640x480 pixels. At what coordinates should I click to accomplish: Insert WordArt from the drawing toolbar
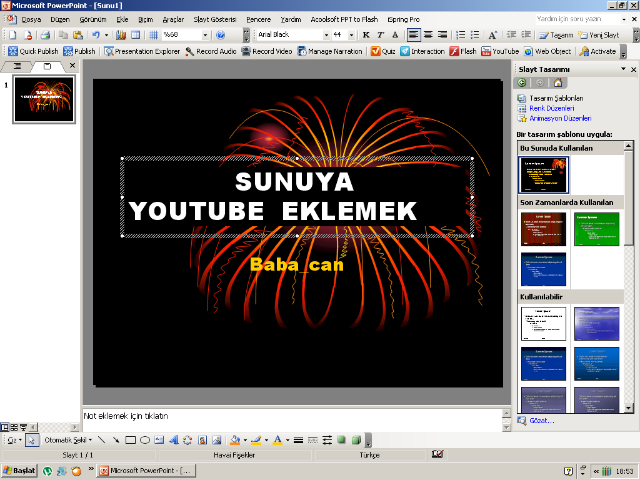174,440
